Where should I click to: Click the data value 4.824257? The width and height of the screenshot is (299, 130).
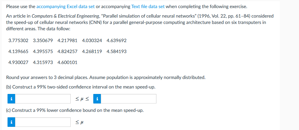[x=67, y=51]
